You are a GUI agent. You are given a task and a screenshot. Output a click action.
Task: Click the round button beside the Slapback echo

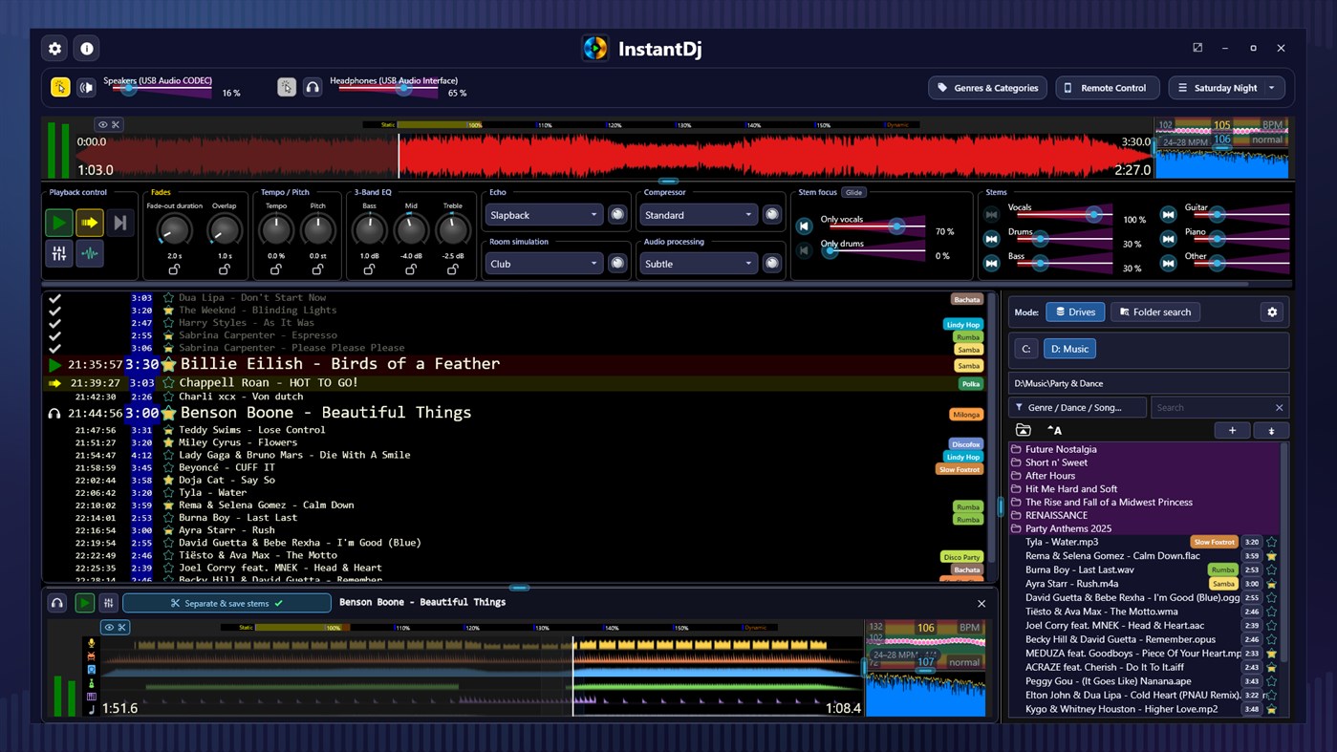617,215
